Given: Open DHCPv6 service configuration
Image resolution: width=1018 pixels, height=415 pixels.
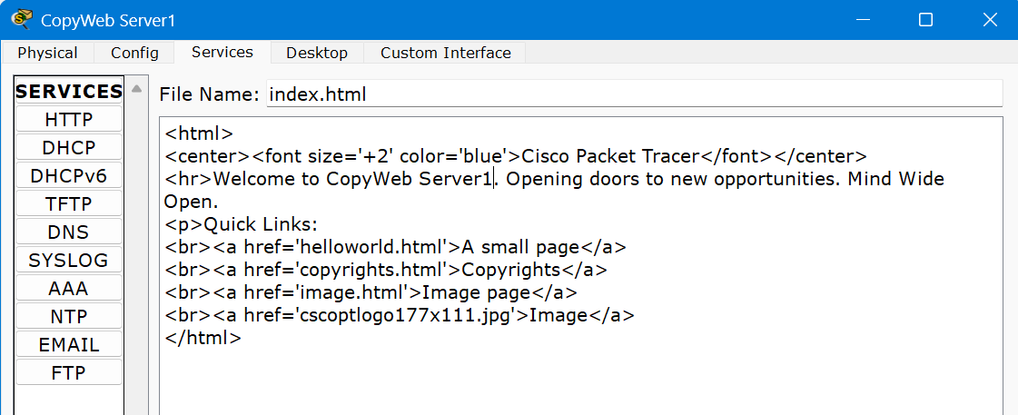Looking at the screenshot, I should [x=69, y=175].
